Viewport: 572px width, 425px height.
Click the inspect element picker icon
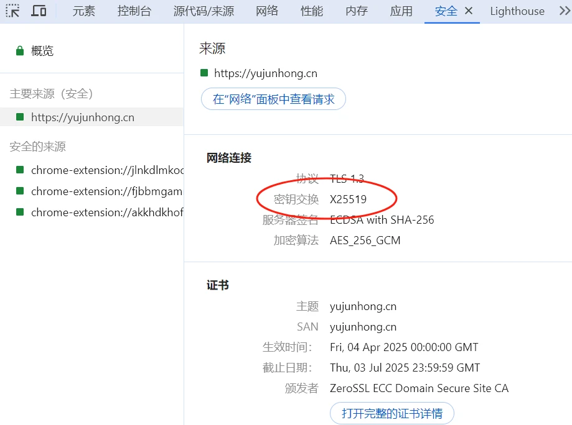pos(12,11)
